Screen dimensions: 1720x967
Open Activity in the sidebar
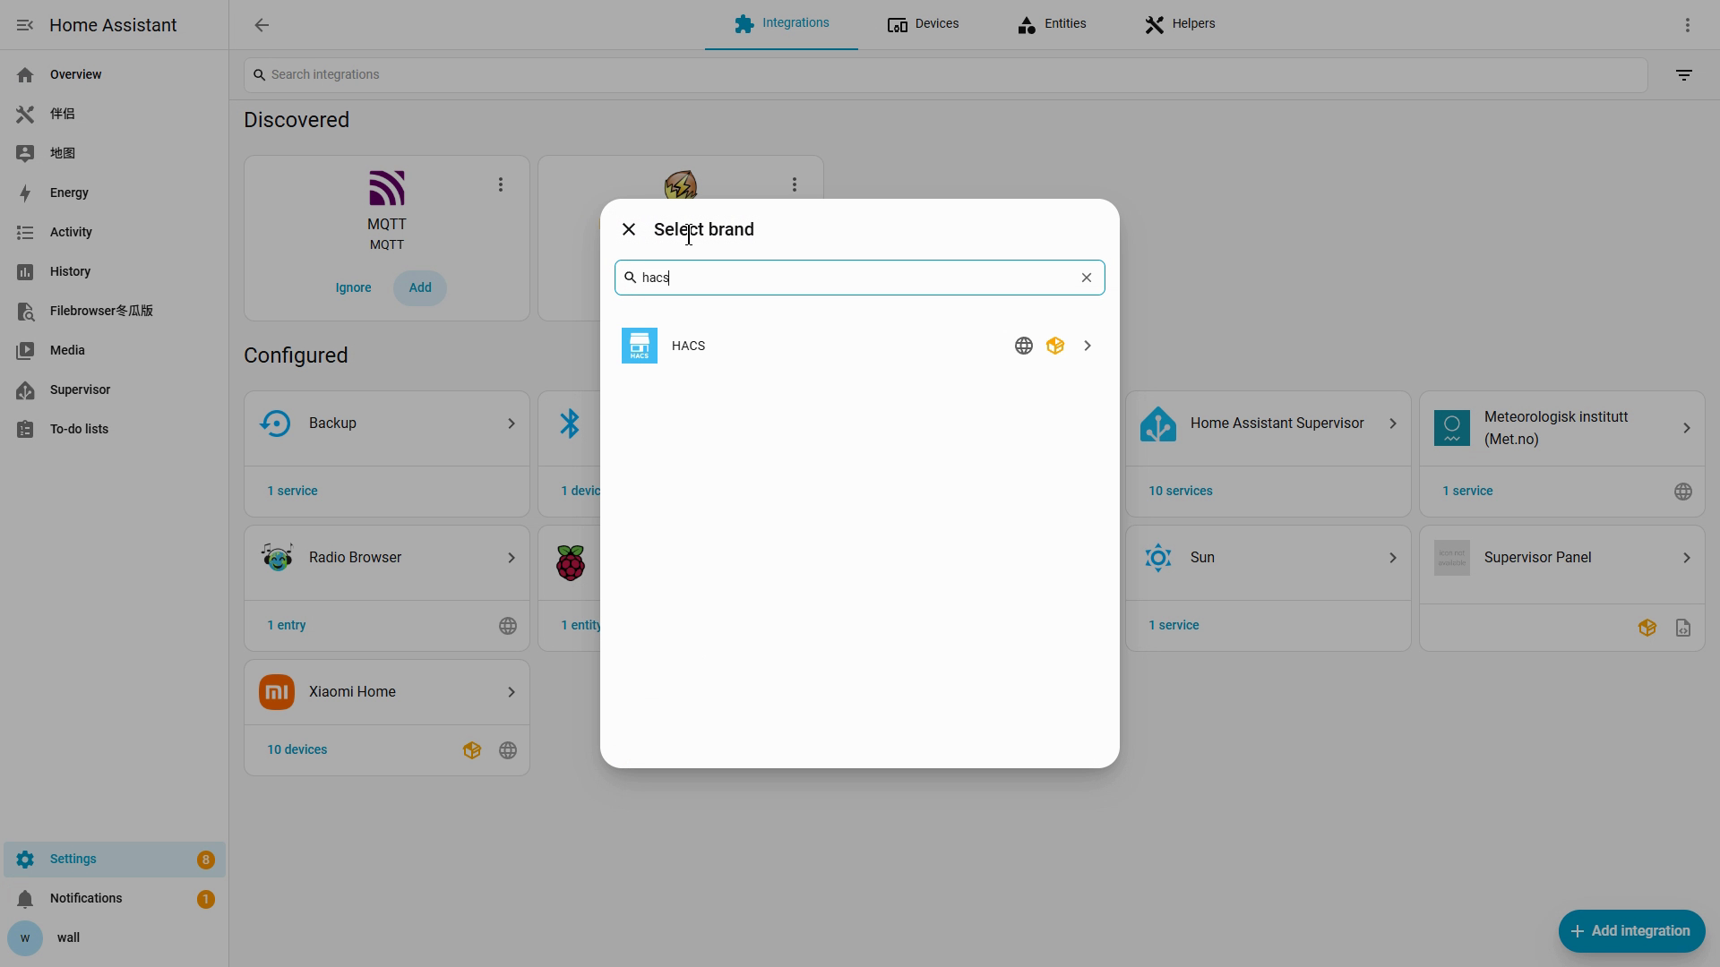pyautogui.click(x=115, y=232)
